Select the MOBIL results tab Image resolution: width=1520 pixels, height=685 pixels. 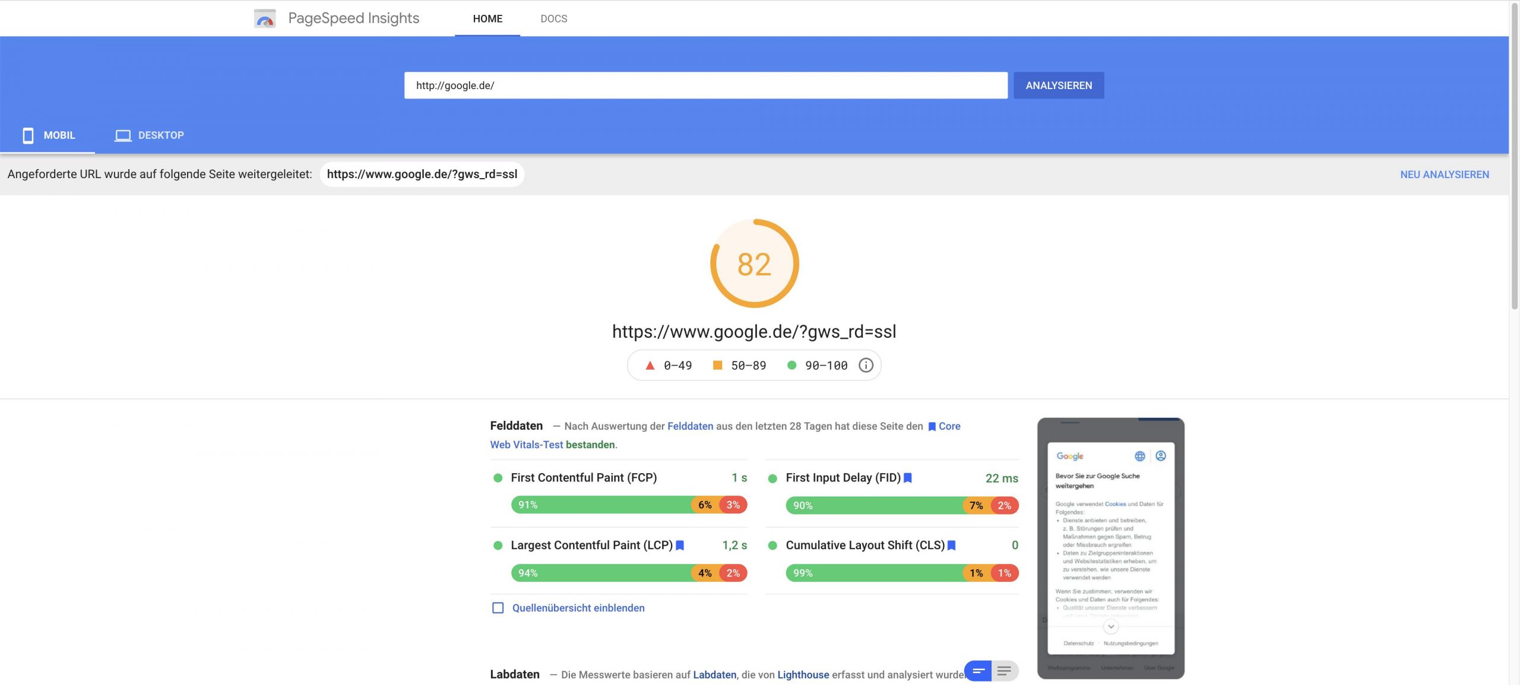pos(47,135)
